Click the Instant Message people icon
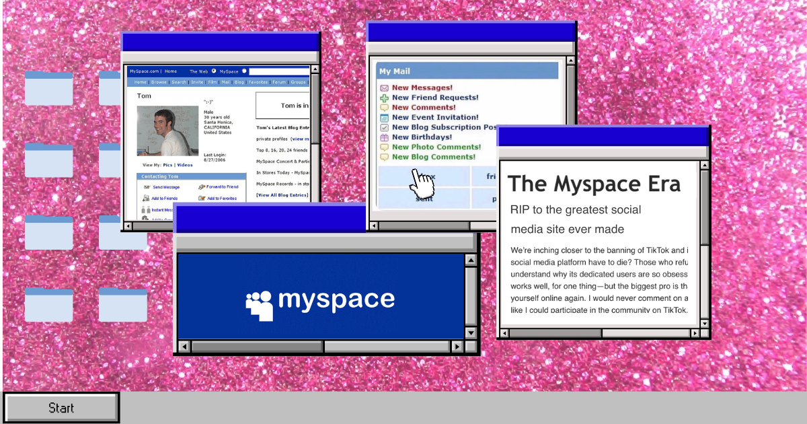 coord(146,210)
